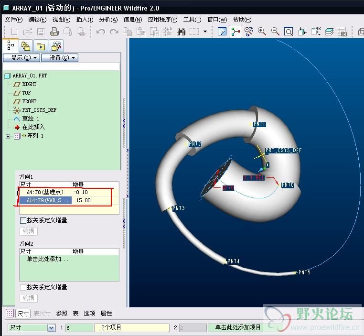Click the Paste Special icon
This screenshot has height=336, width=364.
click(x=154, y=32)
